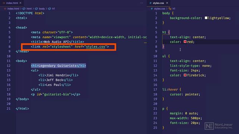Click the body breadcrumb item
This screenshot has height=134, width=239.
pos(42,9)
